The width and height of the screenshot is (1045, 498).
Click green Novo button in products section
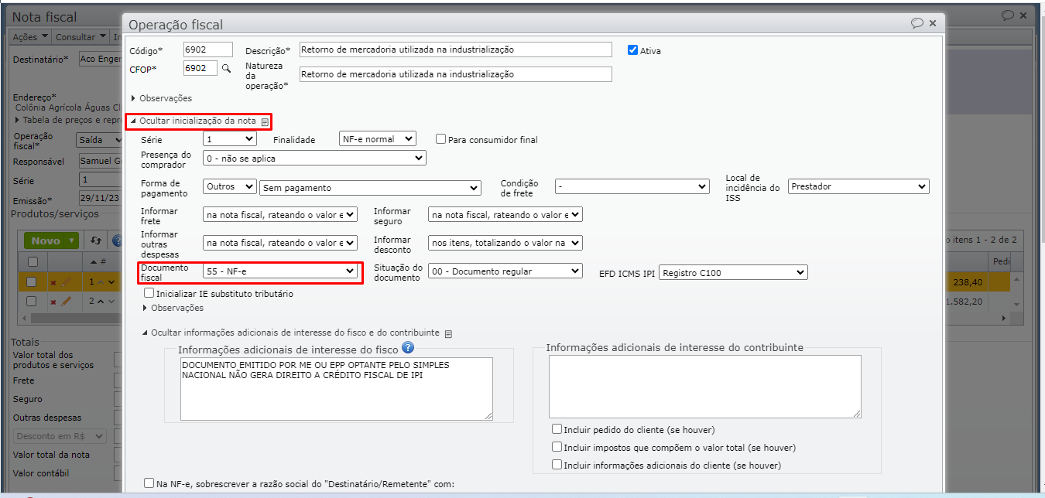[45, 240]
